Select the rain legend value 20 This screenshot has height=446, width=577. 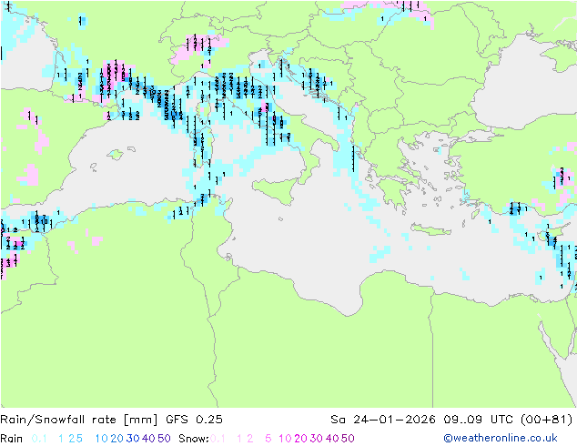(117, 439)
